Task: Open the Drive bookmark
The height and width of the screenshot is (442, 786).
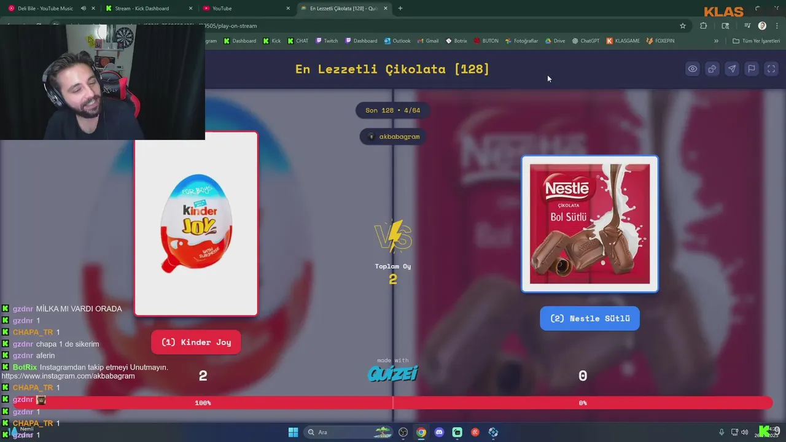Action: tap(555, 41)
